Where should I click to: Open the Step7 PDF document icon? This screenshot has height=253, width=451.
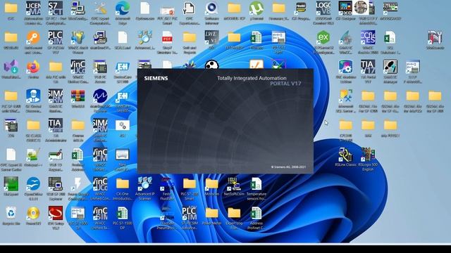pos(167,37)
